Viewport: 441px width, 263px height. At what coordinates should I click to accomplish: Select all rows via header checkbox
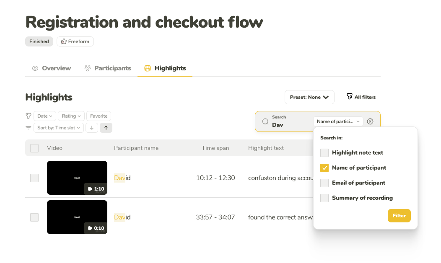(x=34, y=148)
